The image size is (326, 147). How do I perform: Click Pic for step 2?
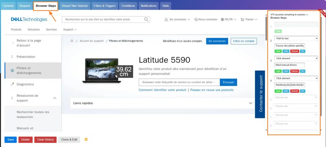[303, 51]
